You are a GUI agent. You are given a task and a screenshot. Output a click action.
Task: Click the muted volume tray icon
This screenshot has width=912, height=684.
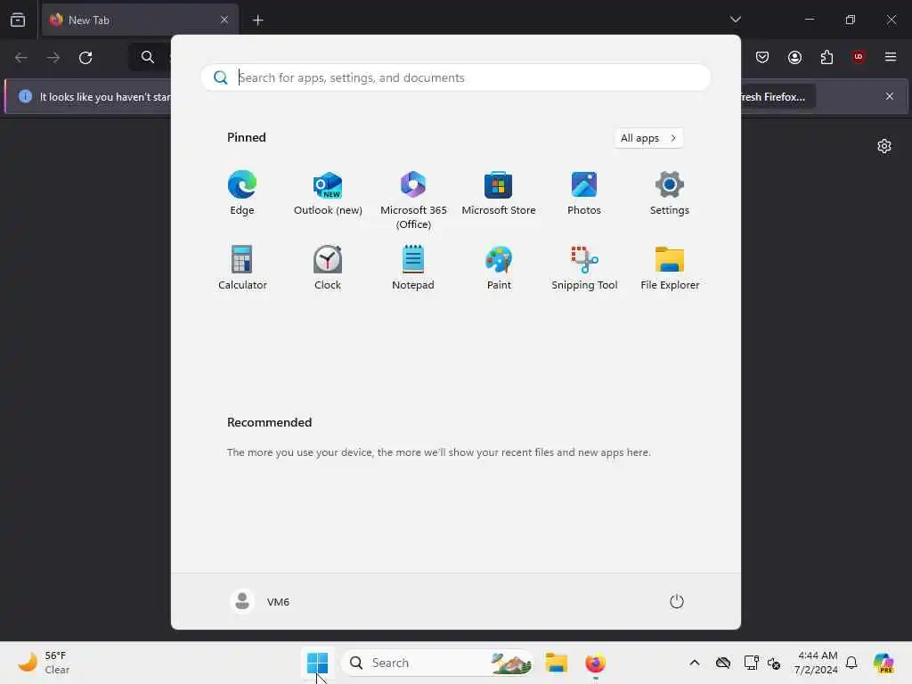coord(774,663)
